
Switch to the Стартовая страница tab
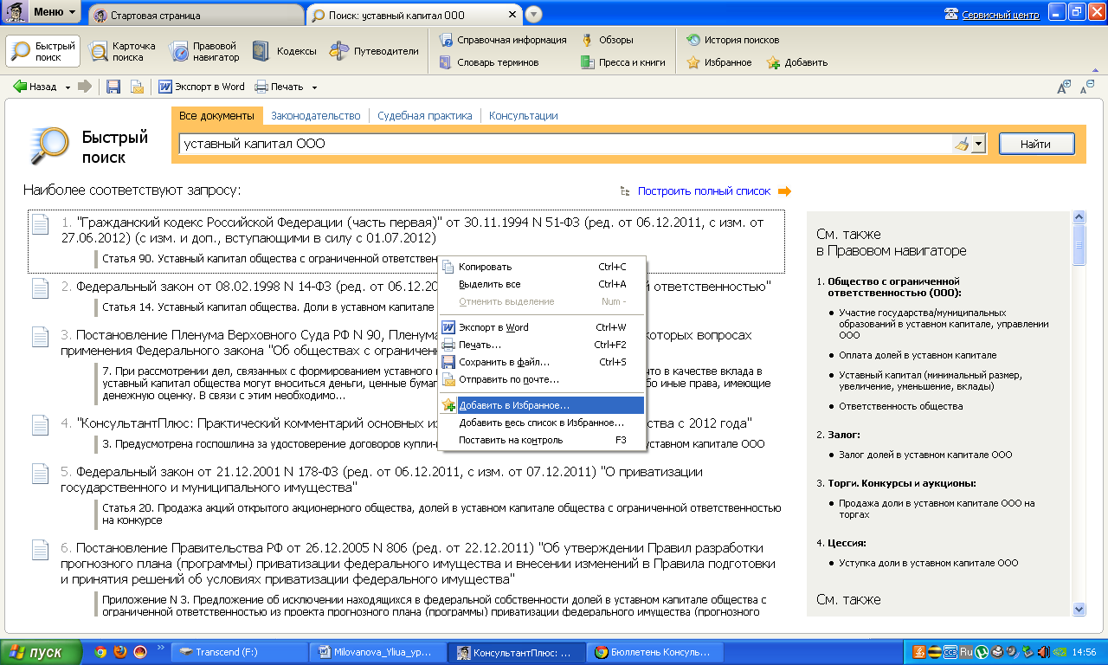click(x=196, y=16)
